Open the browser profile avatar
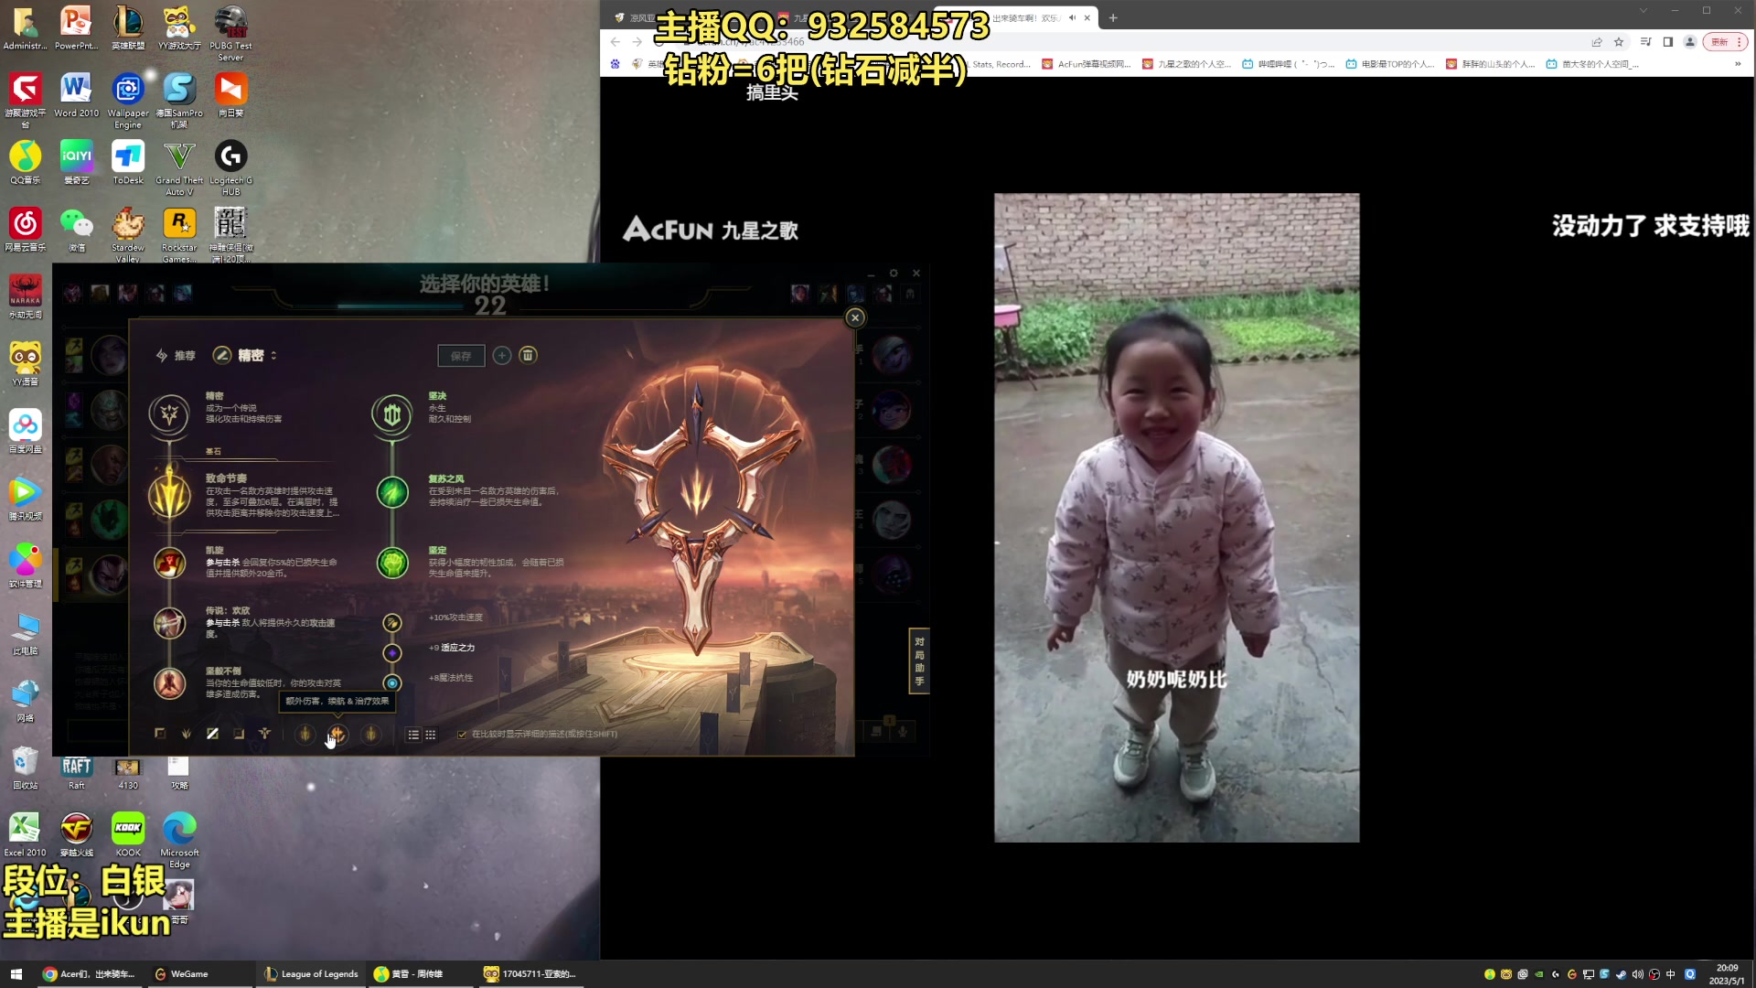1756x988 pixels. (x=1690, y=42)
